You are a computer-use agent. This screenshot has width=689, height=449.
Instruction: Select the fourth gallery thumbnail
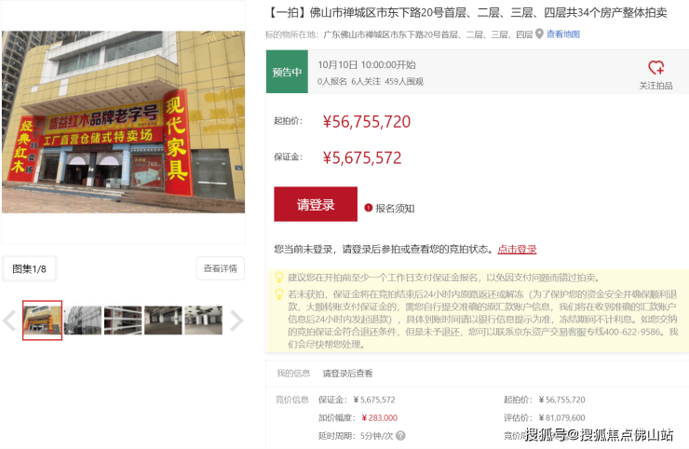(x=203, y=320)
